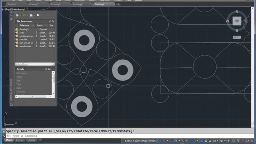Sort by the Status column header

pyautogui.click(x=42, y=26)
